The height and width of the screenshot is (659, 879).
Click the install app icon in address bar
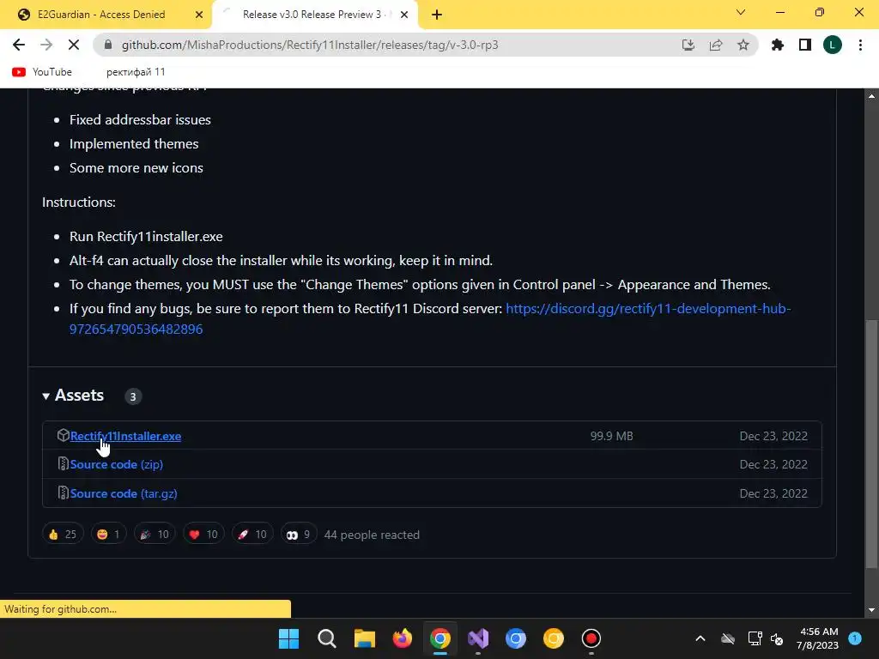coord(688,45)
